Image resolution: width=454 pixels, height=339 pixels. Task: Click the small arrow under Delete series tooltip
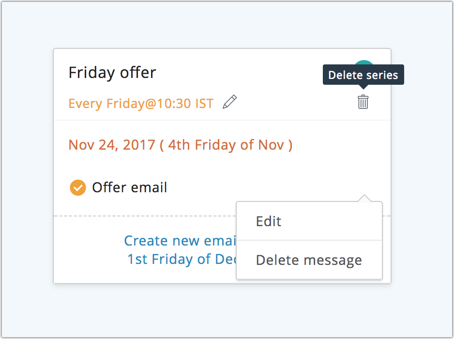coord(363,87)
